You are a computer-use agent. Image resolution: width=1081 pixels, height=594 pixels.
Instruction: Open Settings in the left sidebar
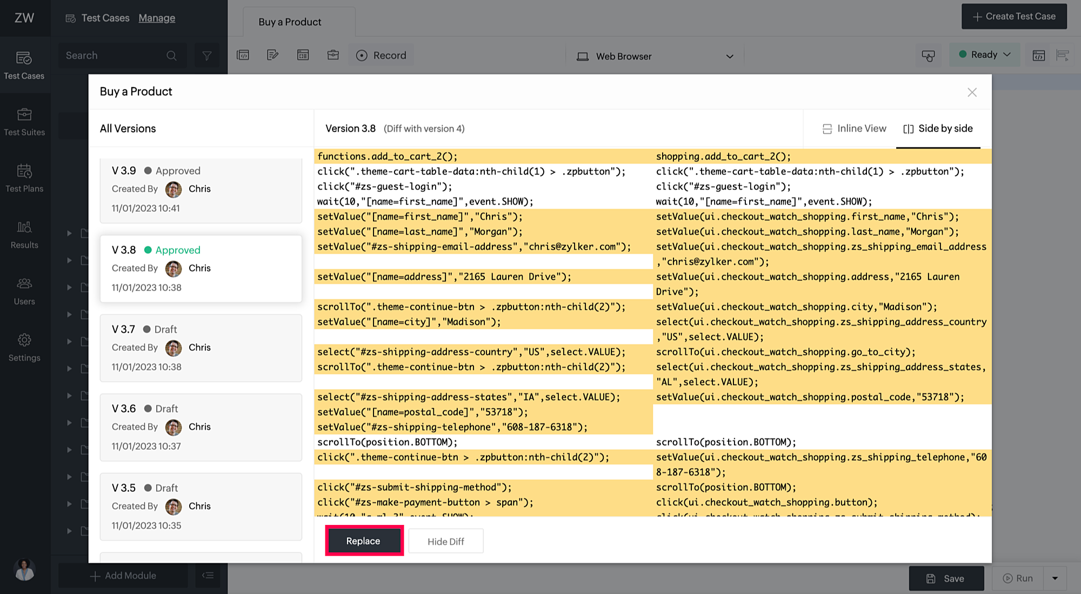click(24, 347)
